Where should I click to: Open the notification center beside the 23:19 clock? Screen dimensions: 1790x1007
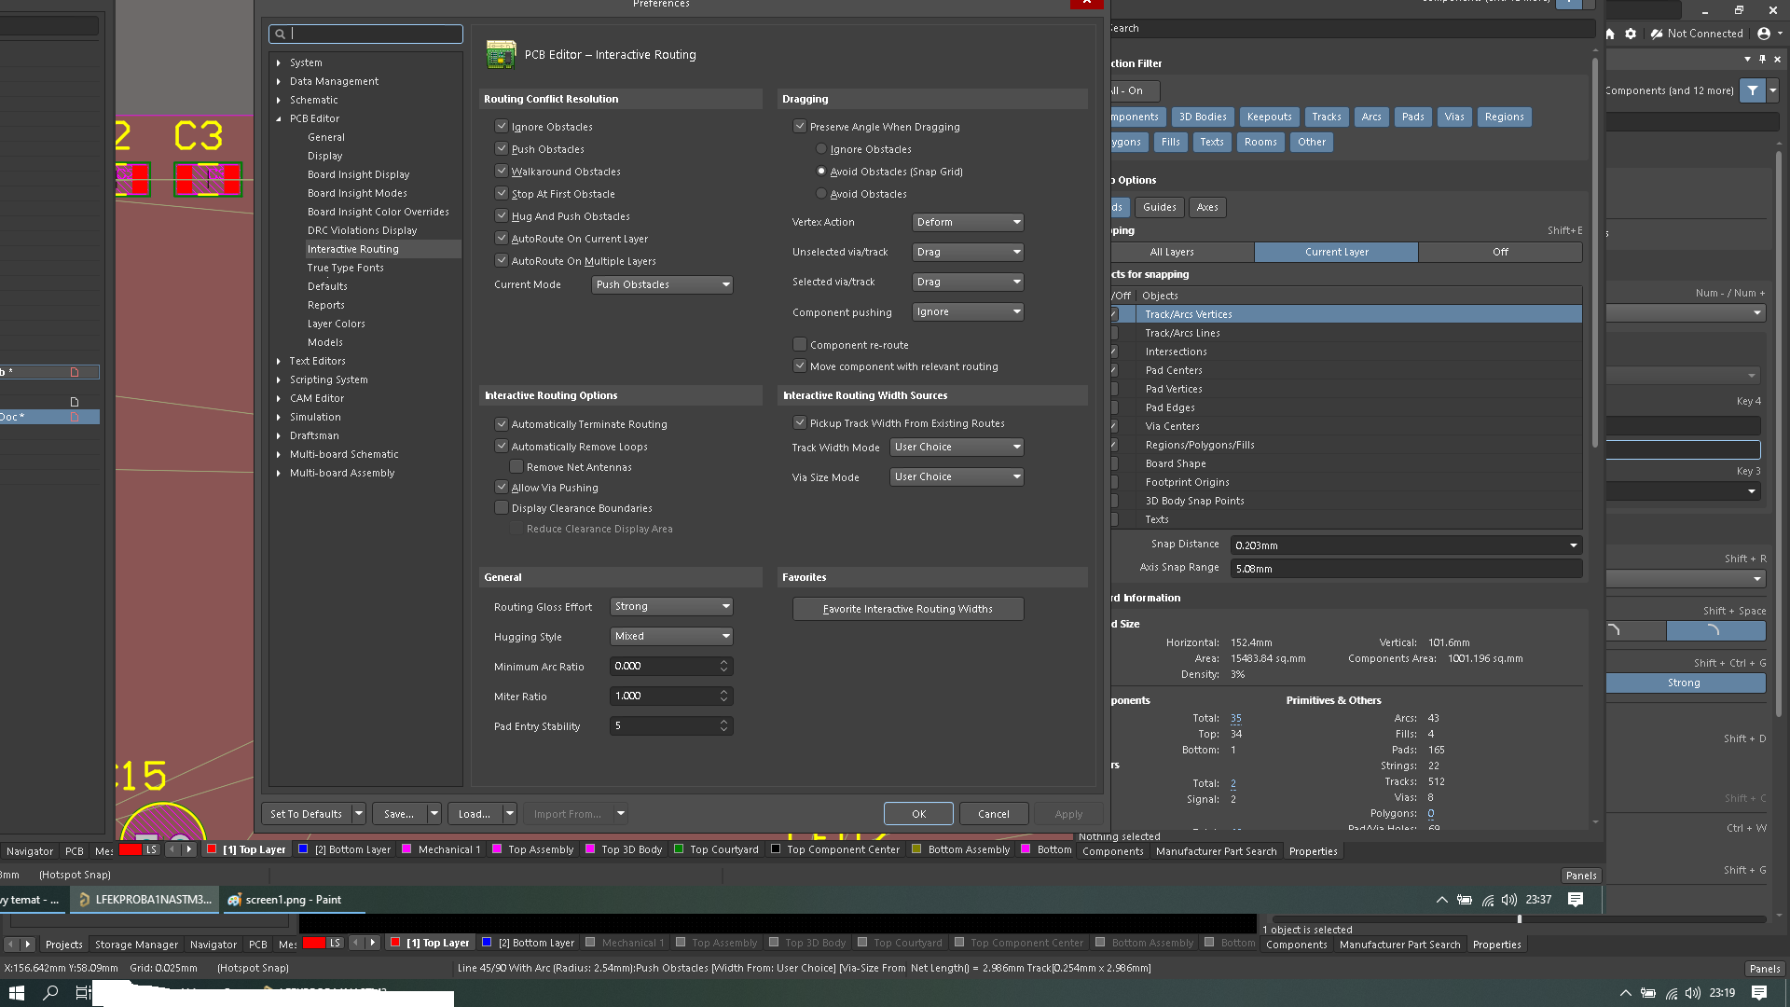(1759, 993)
